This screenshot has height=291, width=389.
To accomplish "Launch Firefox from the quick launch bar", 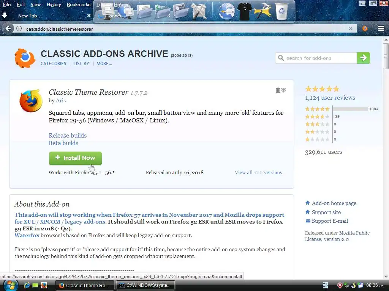I will click(x=44, y=285).
